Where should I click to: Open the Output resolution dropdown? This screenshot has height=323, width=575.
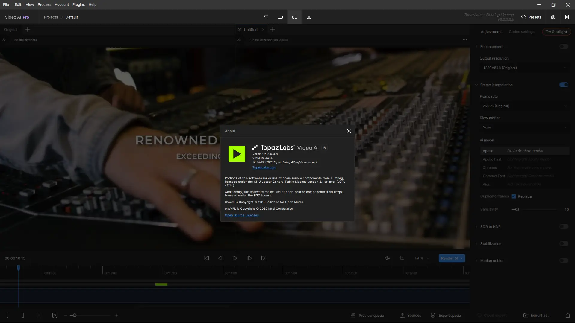[x=524, y=68]
